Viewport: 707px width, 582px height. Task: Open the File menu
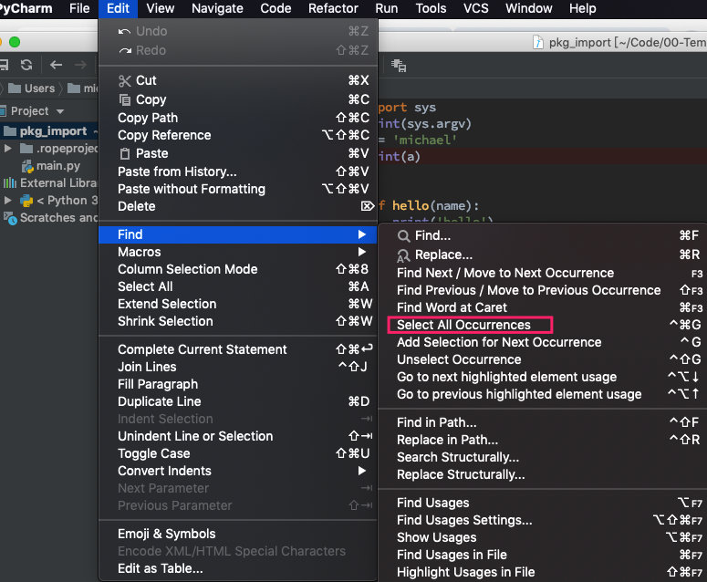point(79,8)
